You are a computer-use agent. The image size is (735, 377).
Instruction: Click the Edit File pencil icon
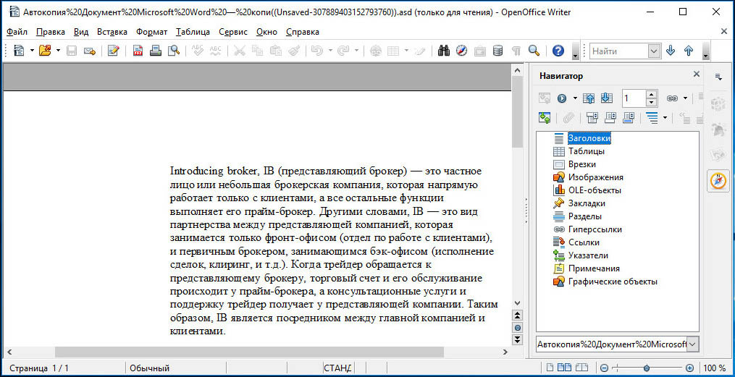pyautogui.click(x=113, y=51)
